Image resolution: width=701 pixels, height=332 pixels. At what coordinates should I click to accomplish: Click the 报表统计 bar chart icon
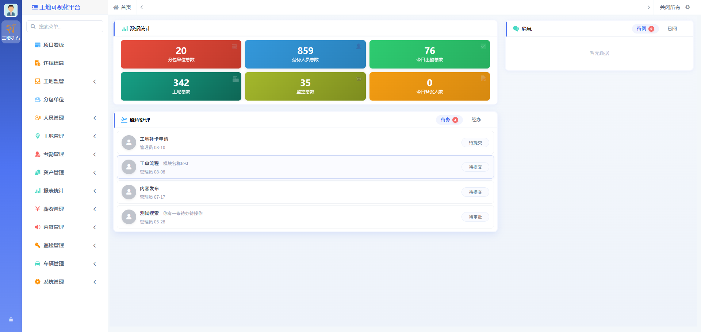(x=38, y=191)
